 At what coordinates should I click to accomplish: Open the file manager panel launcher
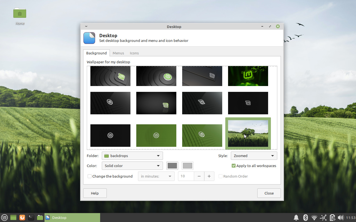(x=40, y=218)
